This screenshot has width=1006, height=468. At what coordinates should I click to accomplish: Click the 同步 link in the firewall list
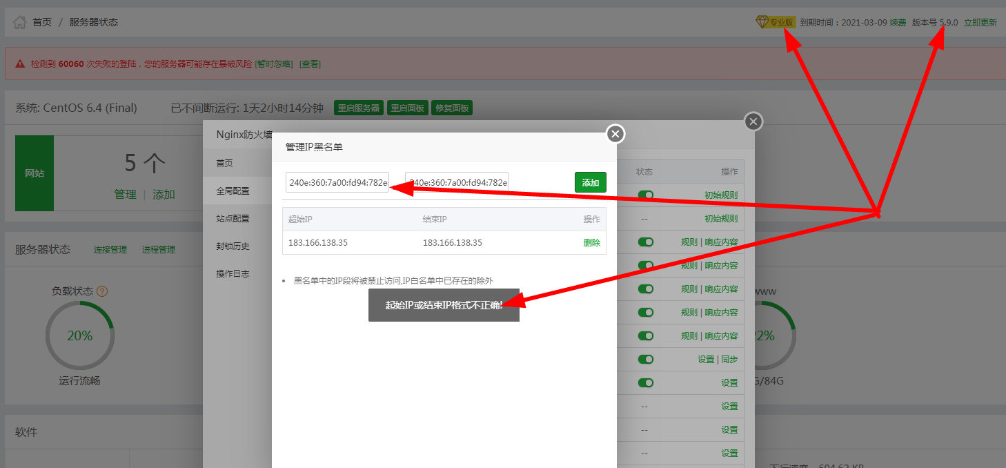[x=729, y=360]
